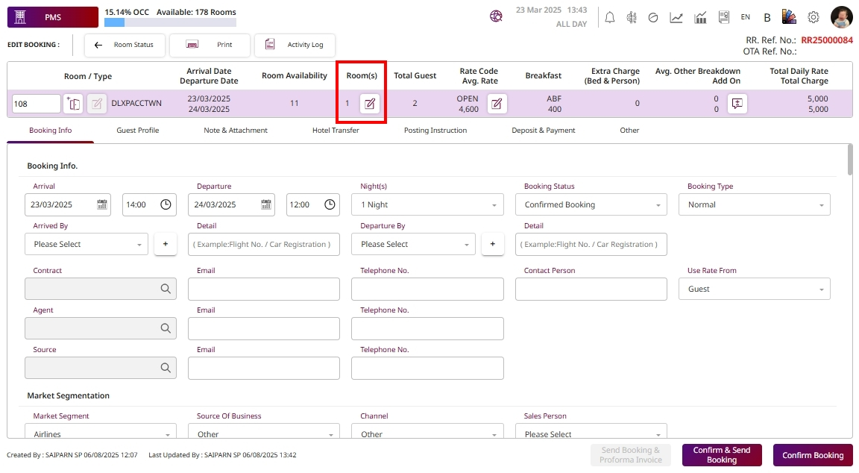Open the color theme palette
The height and width of the screenshot is (473, 859).
click(790, 17)
